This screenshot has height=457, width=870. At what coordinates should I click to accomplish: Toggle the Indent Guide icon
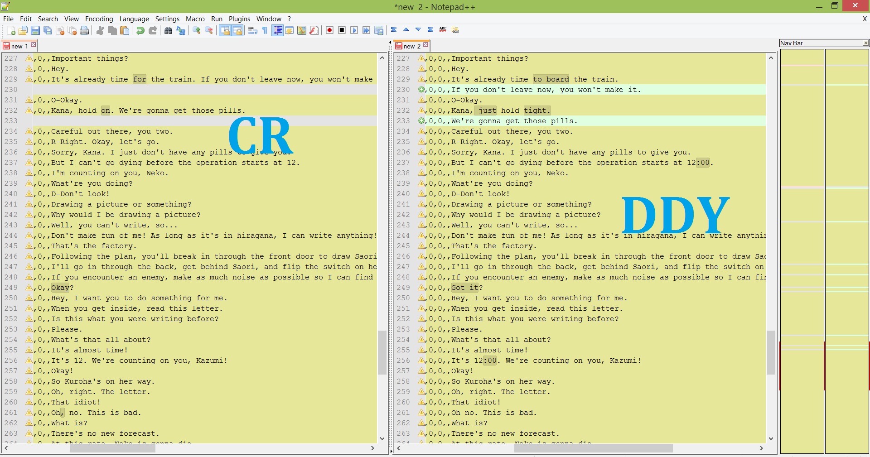[x=277, y=30]
